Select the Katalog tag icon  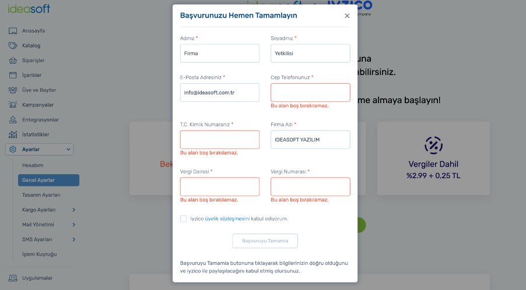pos(13,45)
